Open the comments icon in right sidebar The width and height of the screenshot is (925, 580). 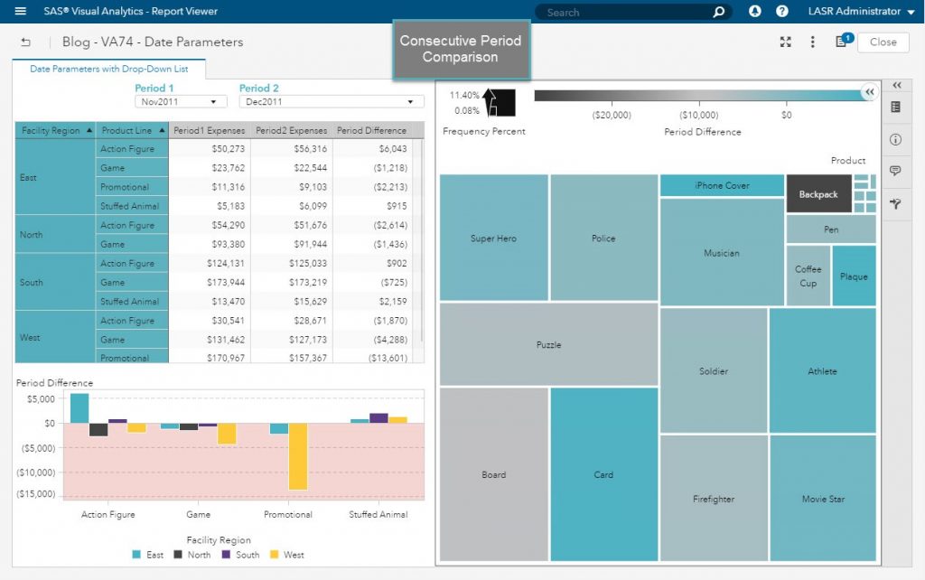pos(896,171)
